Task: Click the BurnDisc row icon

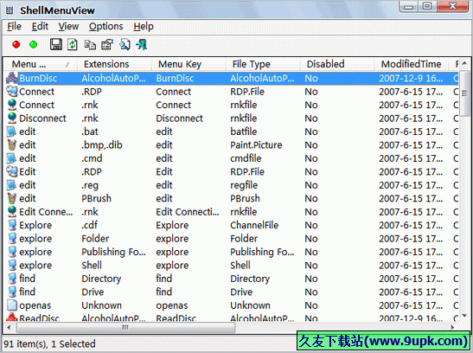Action: coord(12,78)
